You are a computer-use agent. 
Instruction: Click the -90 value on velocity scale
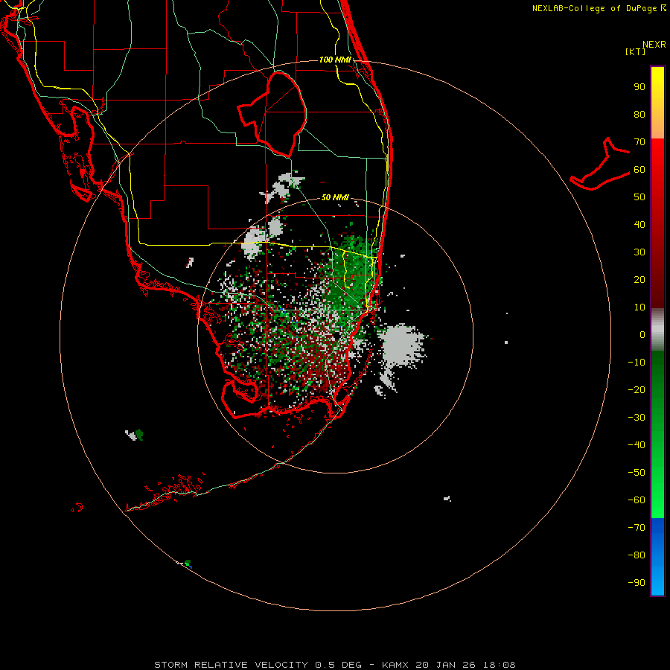click(x=636, y=582)
